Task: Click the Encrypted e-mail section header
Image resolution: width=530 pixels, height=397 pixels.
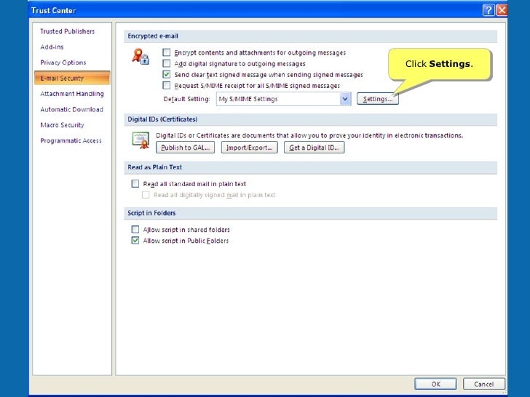Action: pyautogui.click(x=311, y=36)
